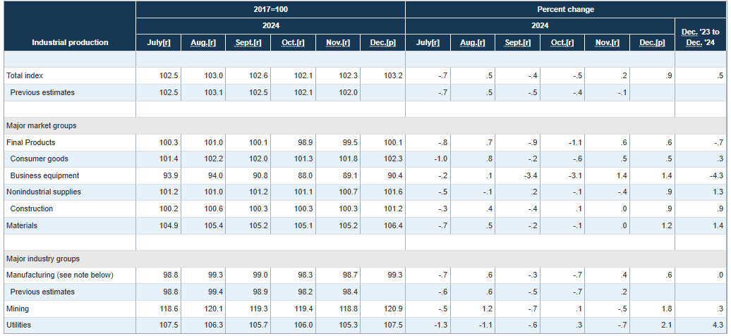The image size is (731, 336).
Task: Click the Materials Dec. index value 106.4
Action: click(x=391, y=225)
